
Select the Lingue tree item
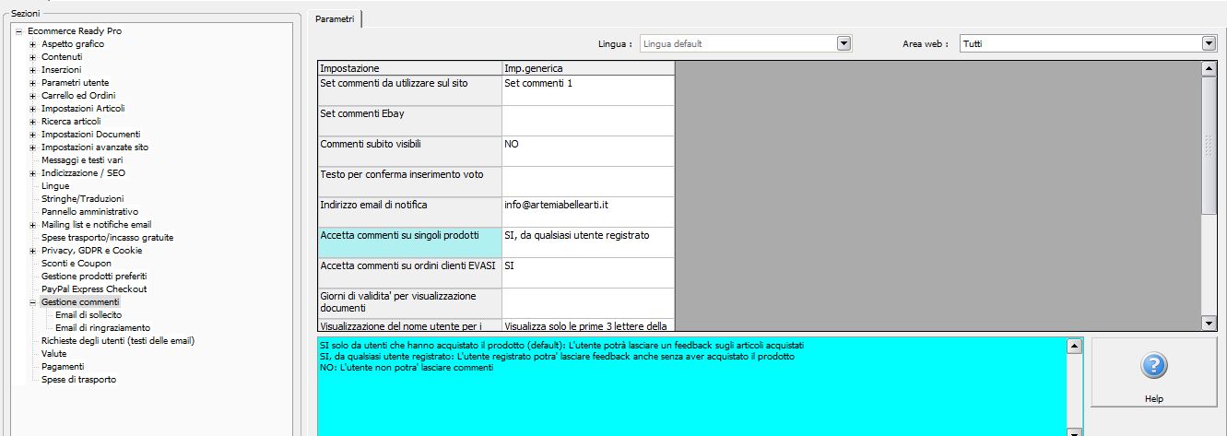coord(55,186)
